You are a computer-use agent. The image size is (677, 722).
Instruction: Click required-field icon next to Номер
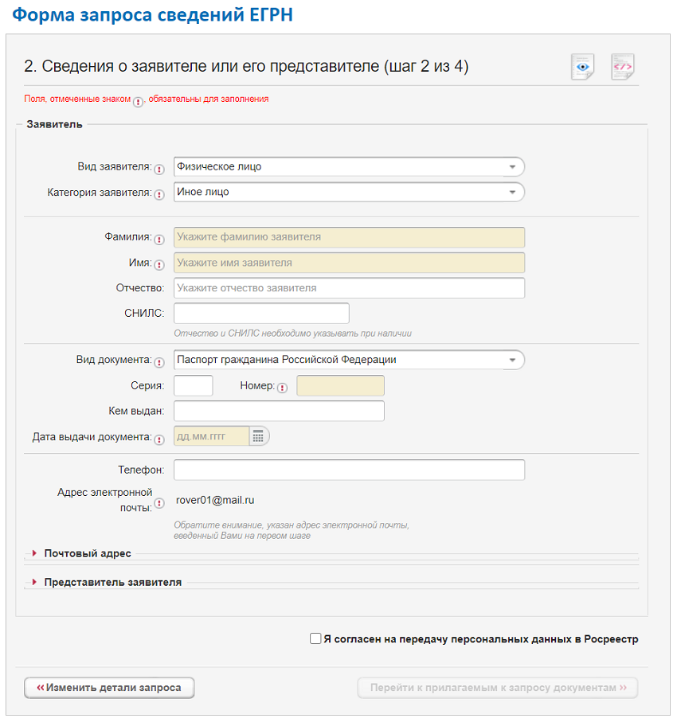point(282,388)
